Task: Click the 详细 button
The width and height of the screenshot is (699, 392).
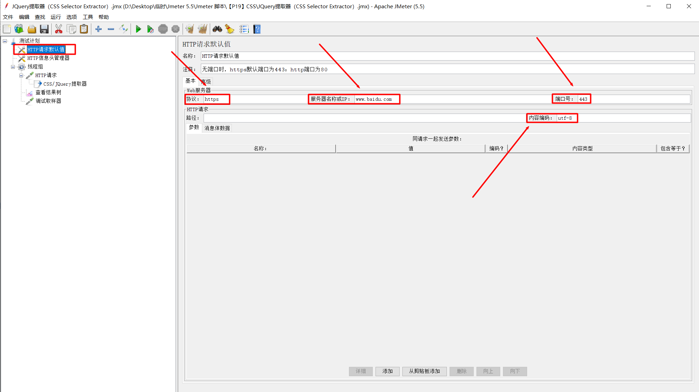Action: click(361, 371)
